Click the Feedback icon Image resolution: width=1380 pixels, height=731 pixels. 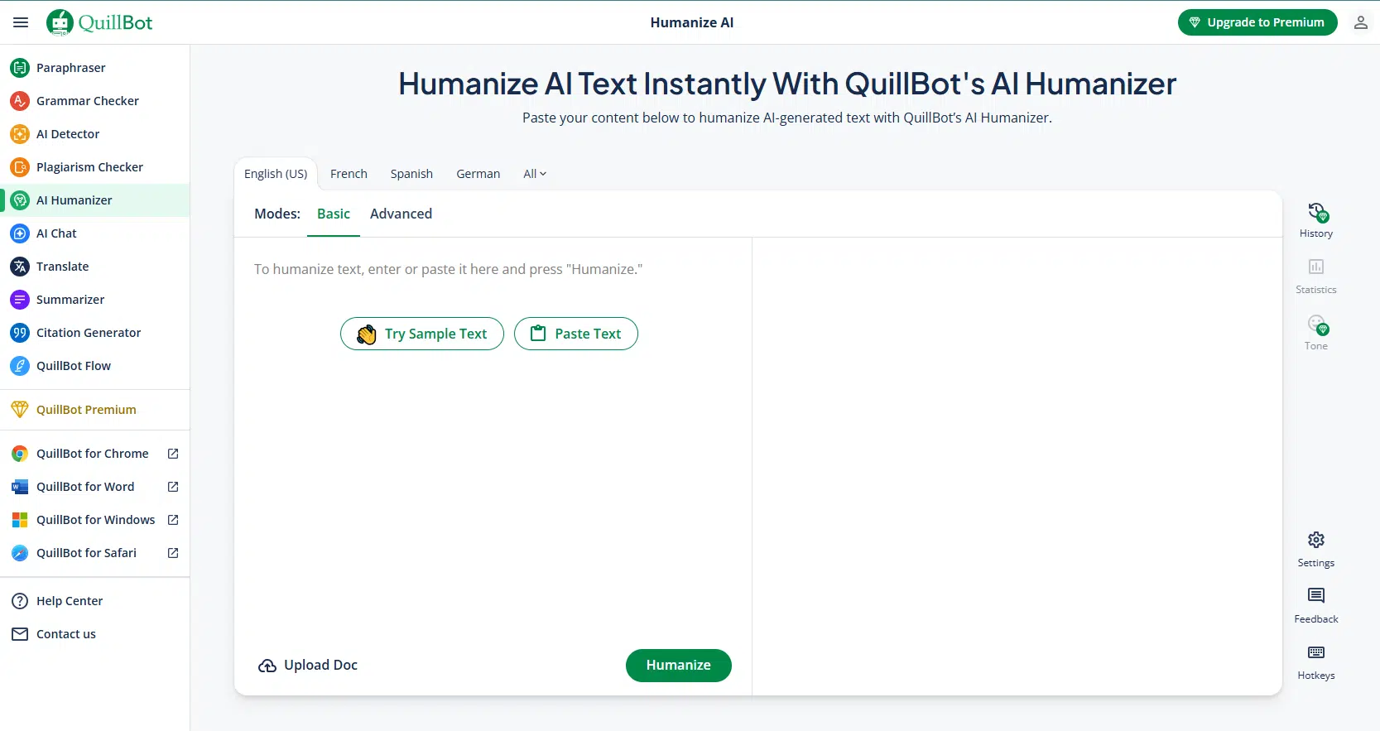coord(1316,596)
